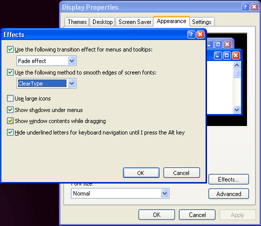
Task: Click the 'Show shadows under menus' label
Action: click(x=48, y=110)
